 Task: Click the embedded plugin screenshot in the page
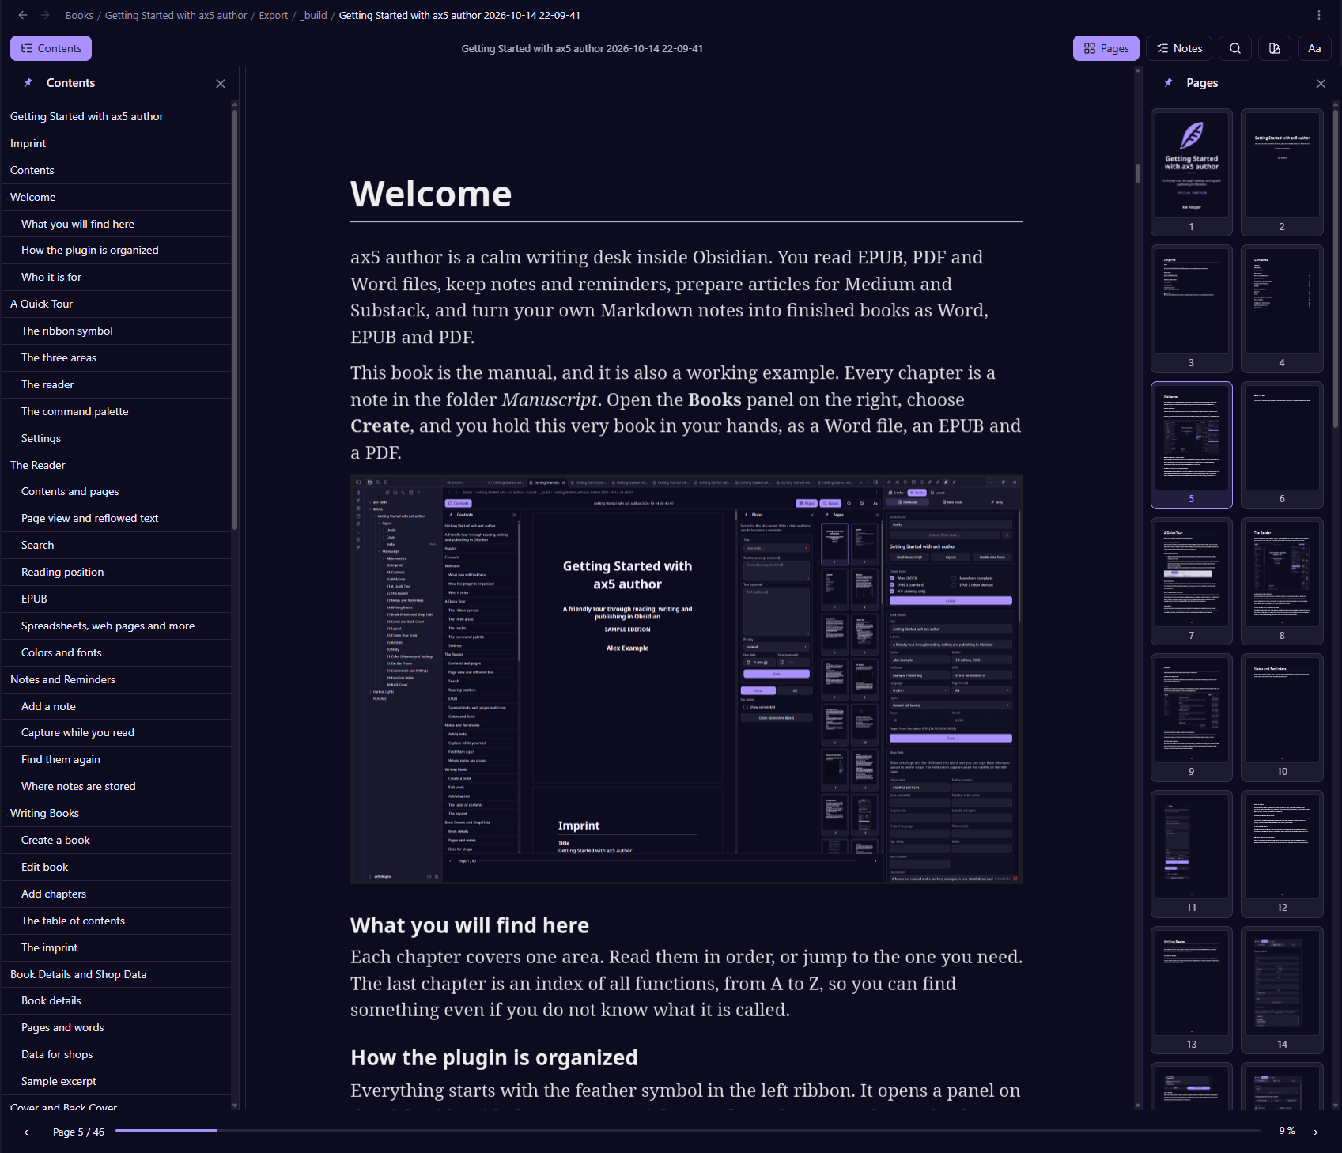686,679
